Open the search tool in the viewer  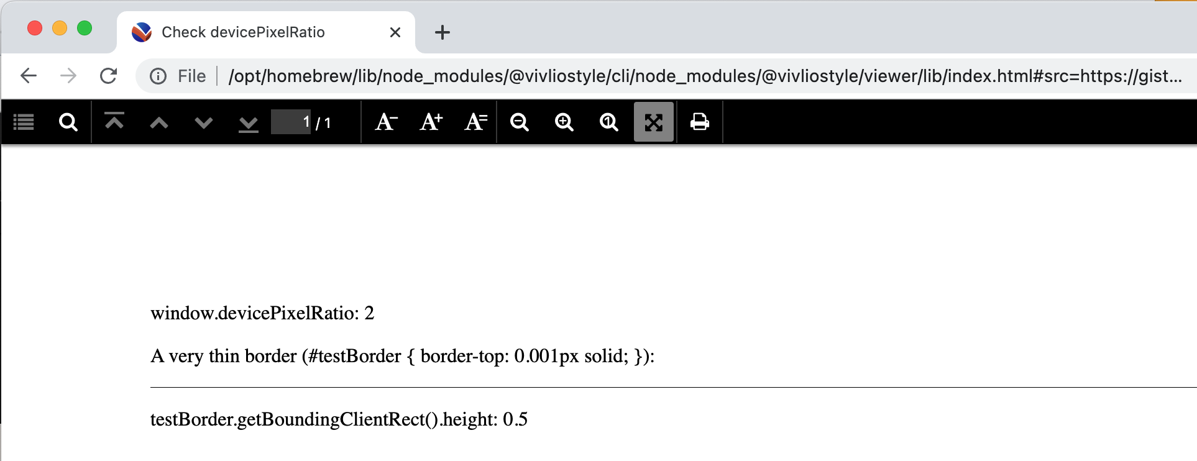(x=68, y=122)
